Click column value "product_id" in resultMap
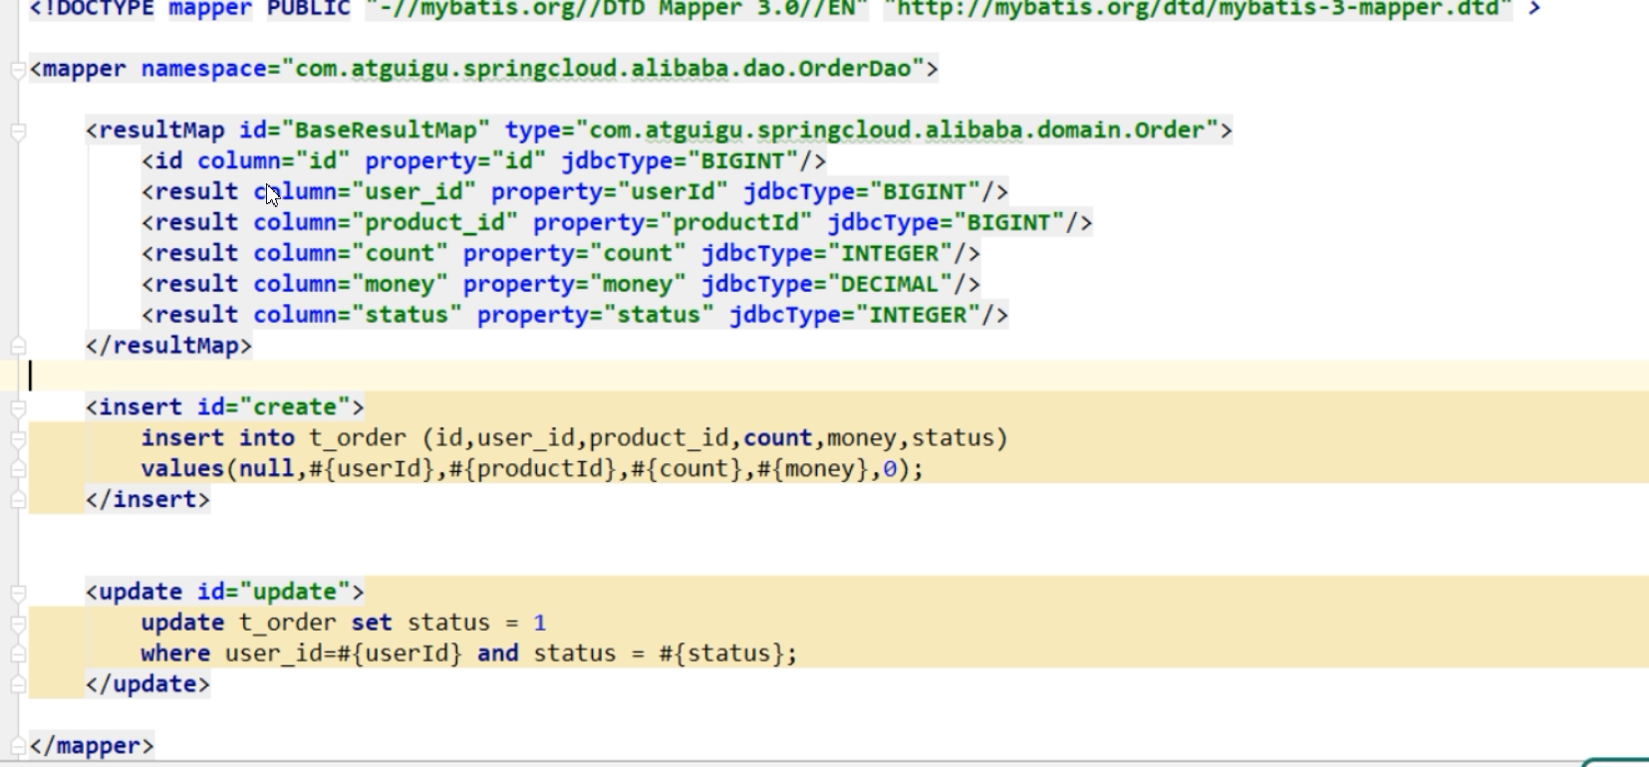1649x767 pixels. tap(434, 223)
